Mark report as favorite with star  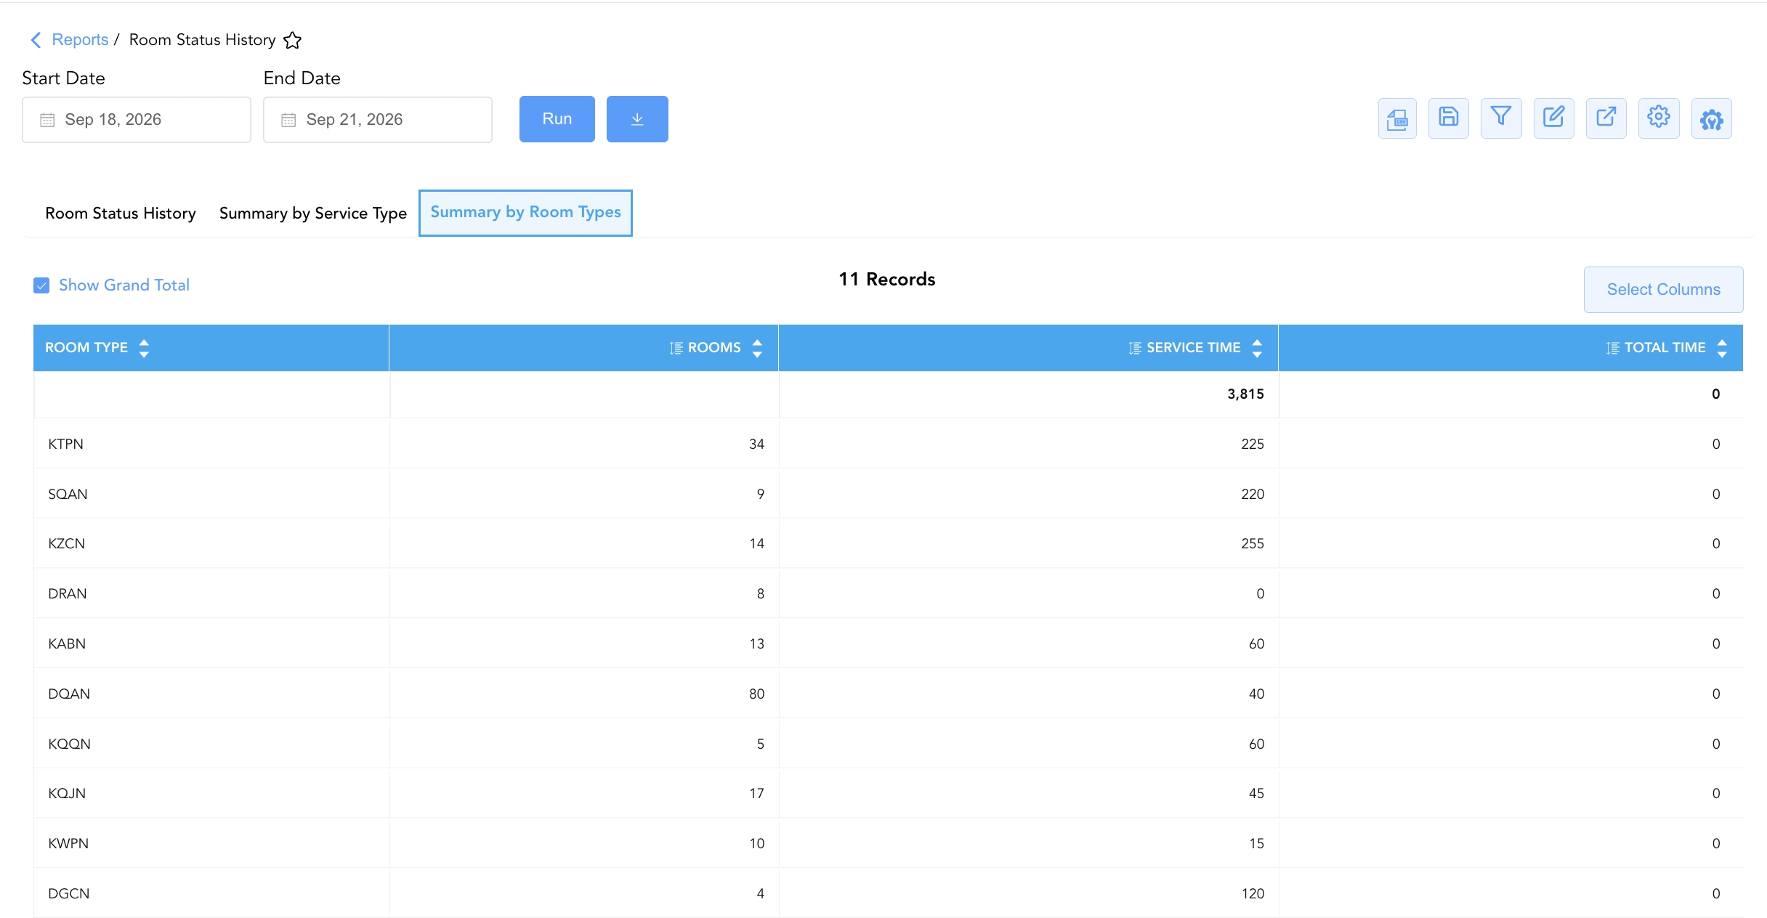click(x=292, y=40)
